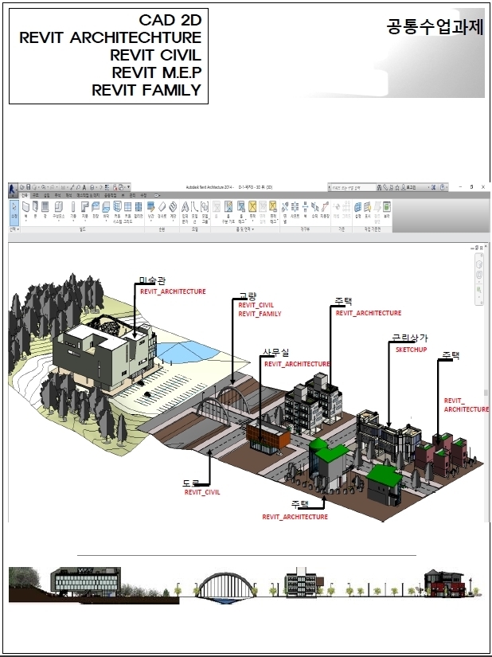Activate the Curtain Grid (커튼 그리드) tool

[x=127, y=212]
